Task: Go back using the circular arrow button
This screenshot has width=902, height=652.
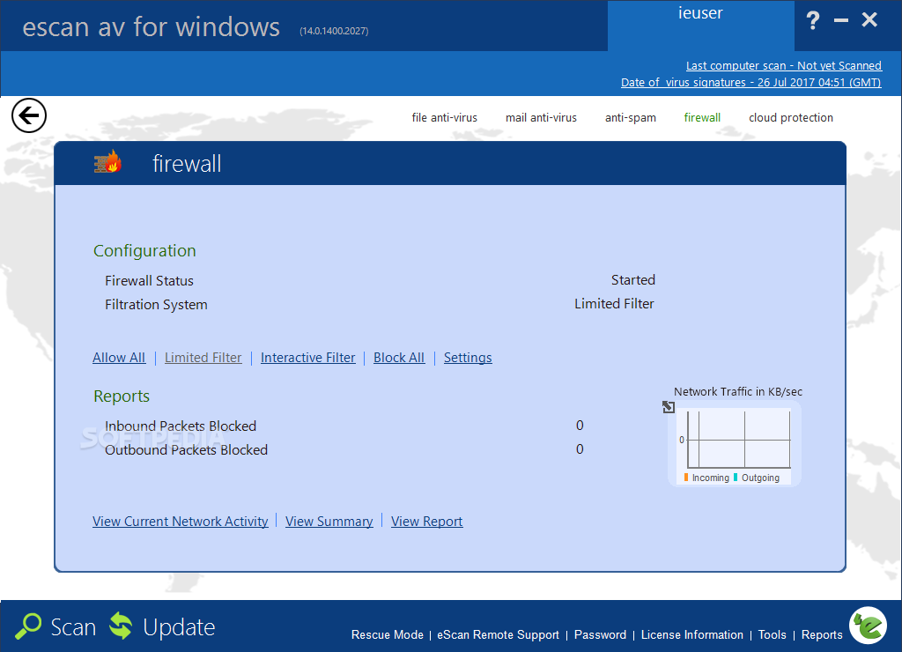Action: [x=29, y=115]
